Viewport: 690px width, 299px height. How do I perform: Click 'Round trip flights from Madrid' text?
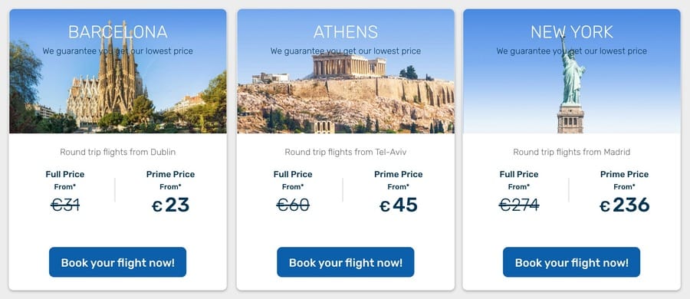(x=572, y=152)
